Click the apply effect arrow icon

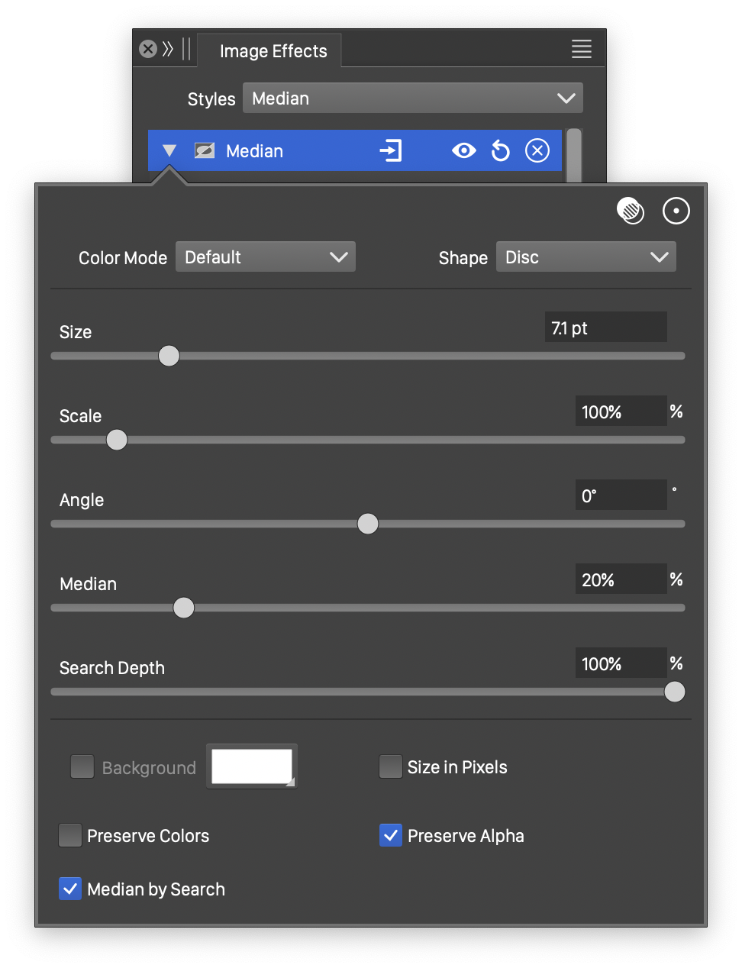tap(391, 150)
